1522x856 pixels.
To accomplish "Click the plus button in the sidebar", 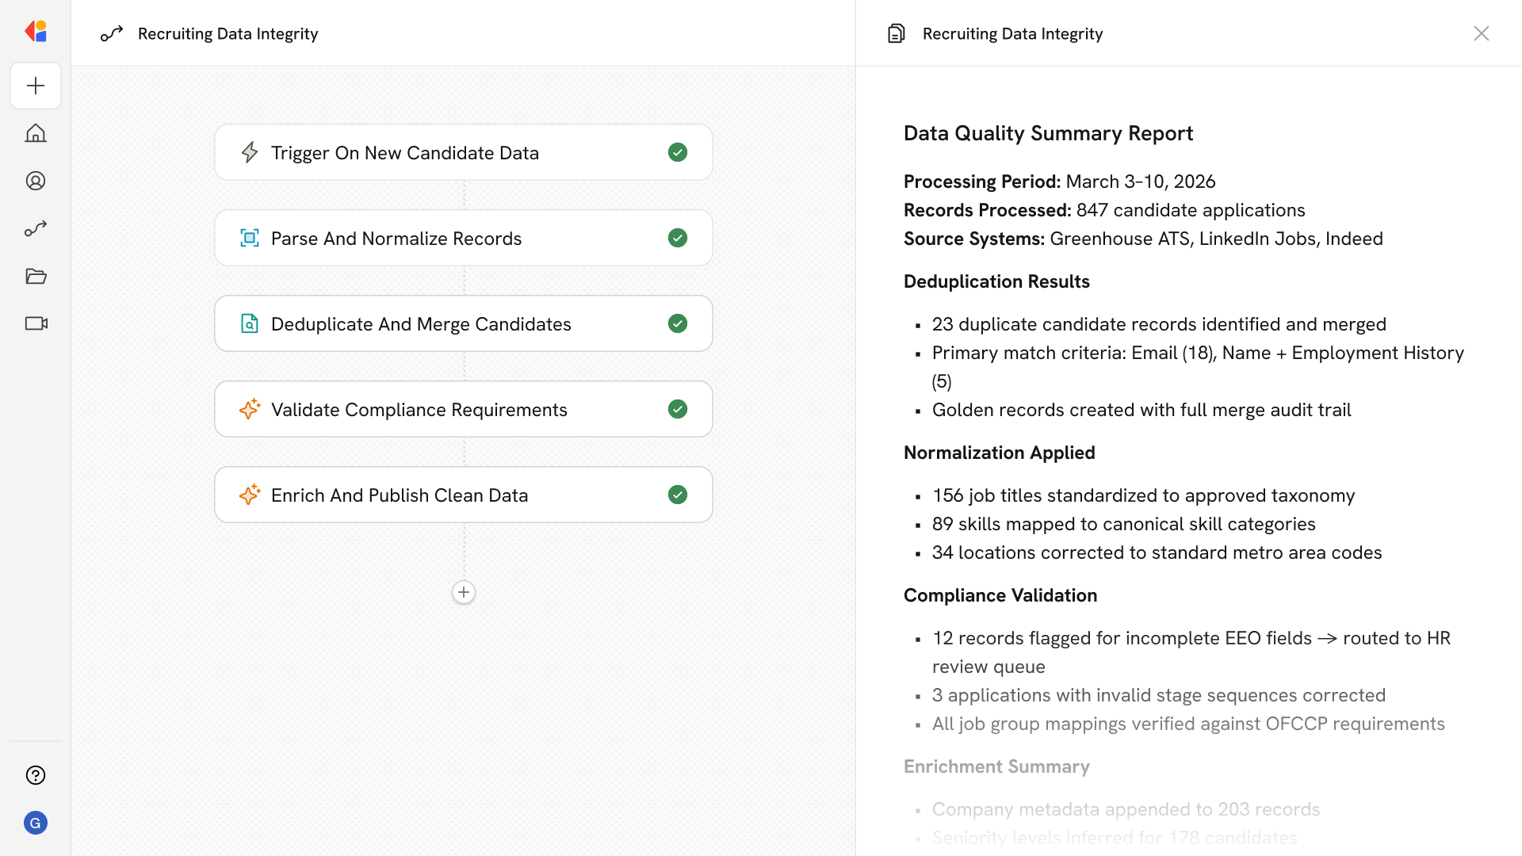I will [36, 86].
